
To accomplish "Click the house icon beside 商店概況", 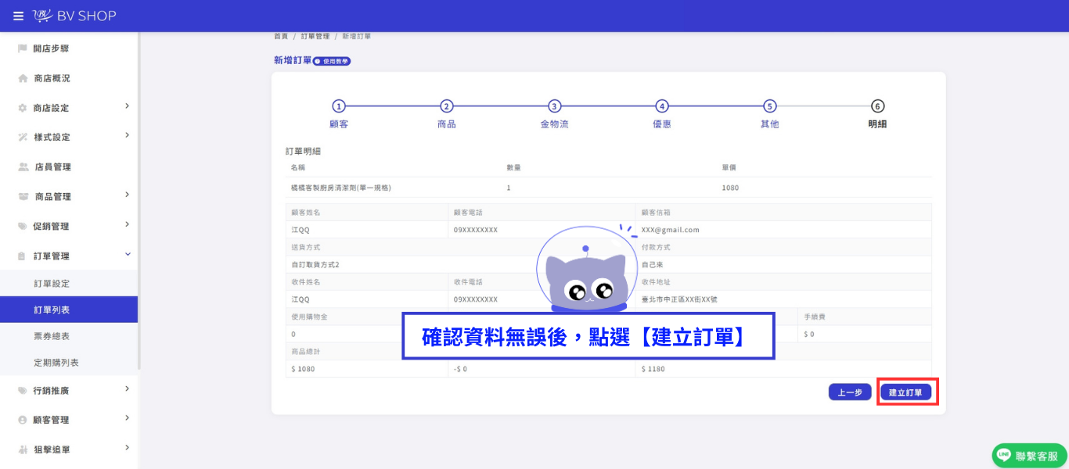I will point(23,78).
